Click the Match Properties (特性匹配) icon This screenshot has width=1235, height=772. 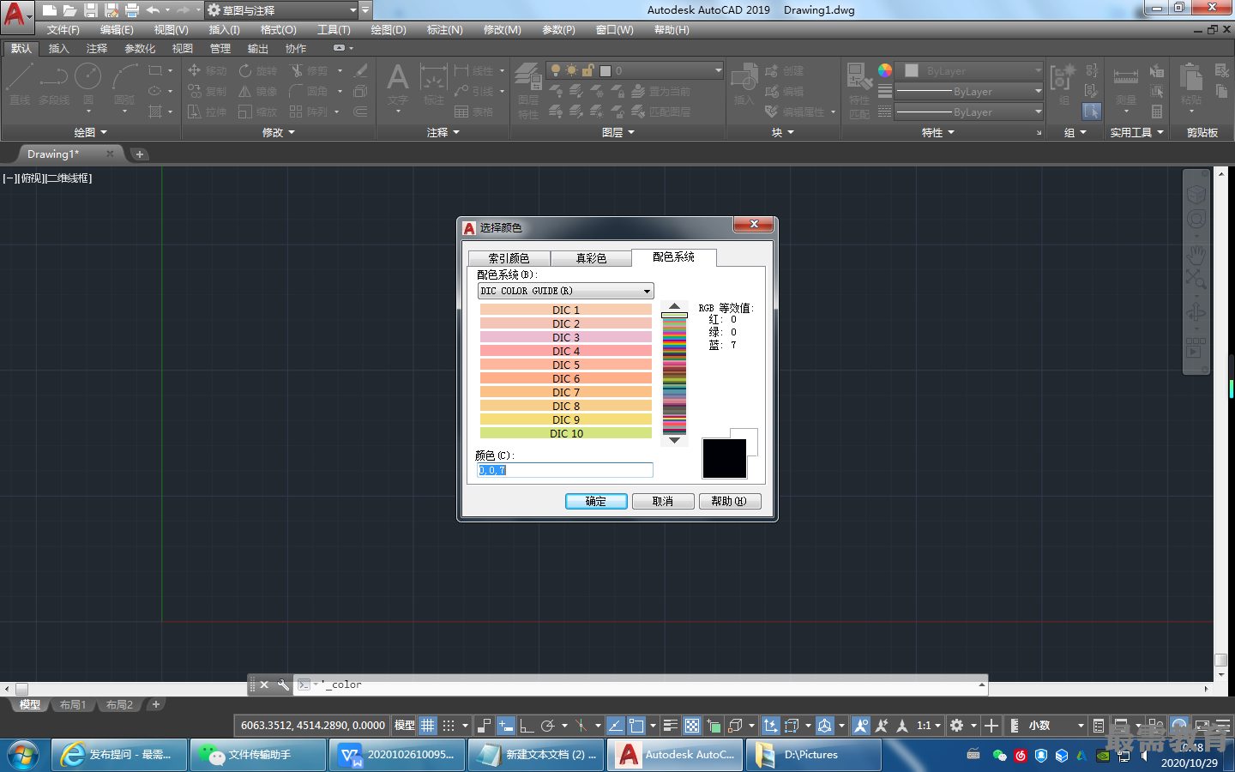(x=859, y=89)
